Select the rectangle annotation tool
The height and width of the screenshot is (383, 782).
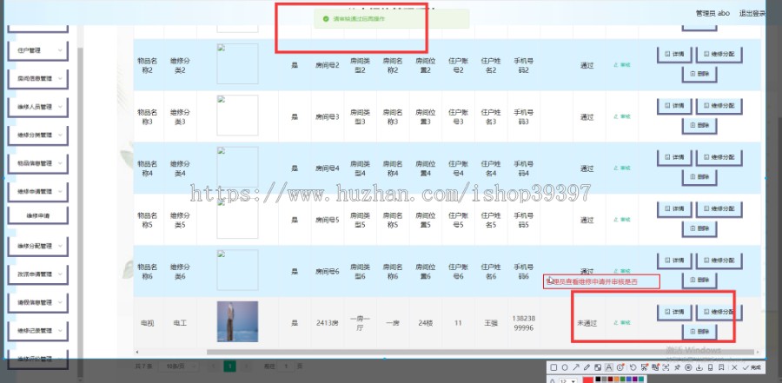point(553,367)
